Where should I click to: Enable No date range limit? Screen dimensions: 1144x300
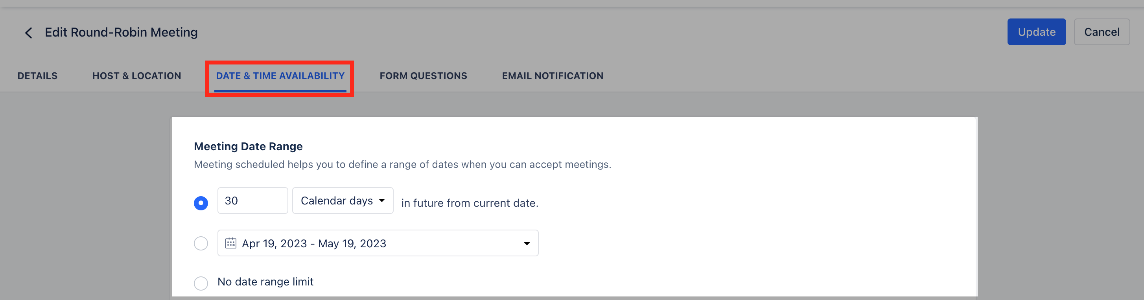click(x=201, y=283)
